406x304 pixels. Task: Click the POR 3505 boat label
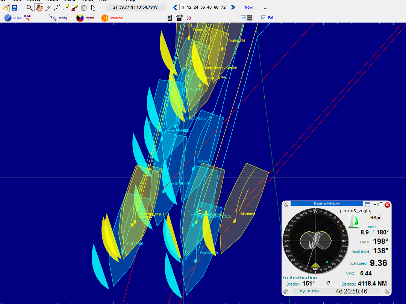coord(135,244)
